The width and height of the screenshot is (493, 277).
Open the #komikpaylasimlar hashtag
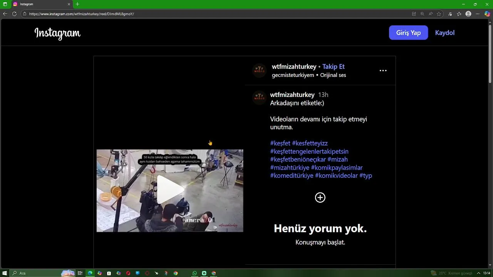pos(337,167)
